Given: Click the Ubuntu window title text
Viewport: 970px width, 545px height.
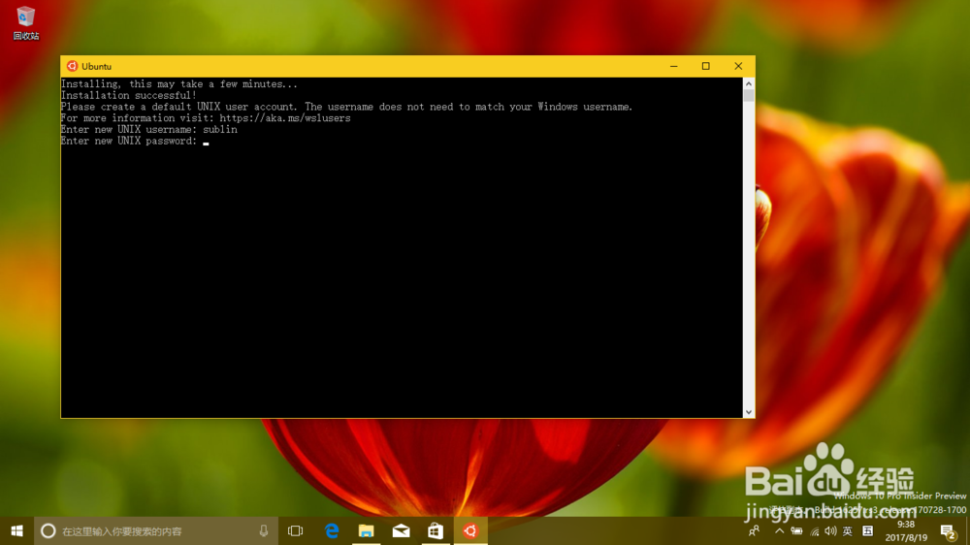Looking at the screenshot, I should 96,66.
